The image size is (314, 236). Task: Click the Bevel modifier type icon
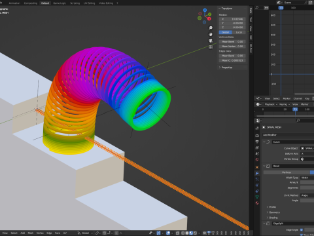pos(268,166)
